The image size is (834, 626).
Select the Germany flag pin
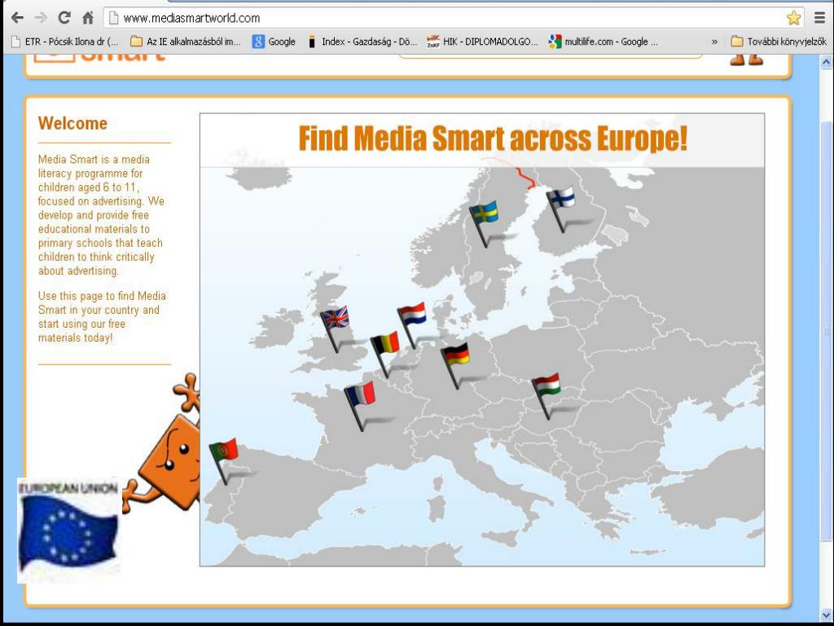click(x=454, y=366)
